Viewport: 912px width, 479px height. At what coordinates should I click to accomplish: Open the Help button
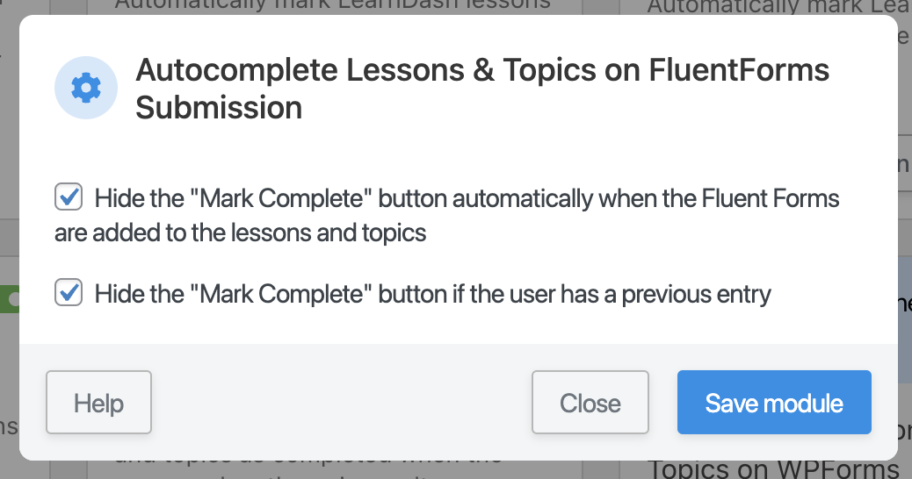(98, 403)
